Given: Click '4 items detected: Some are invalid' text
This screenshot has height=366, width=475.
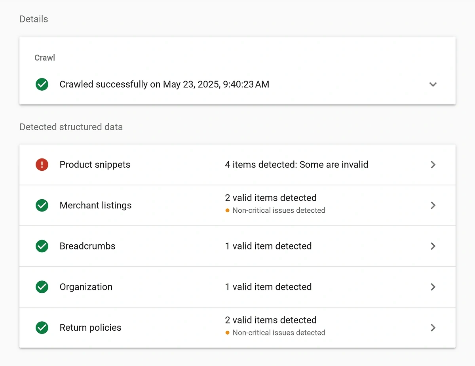Looking at the screenshot, I should [296, 165].
